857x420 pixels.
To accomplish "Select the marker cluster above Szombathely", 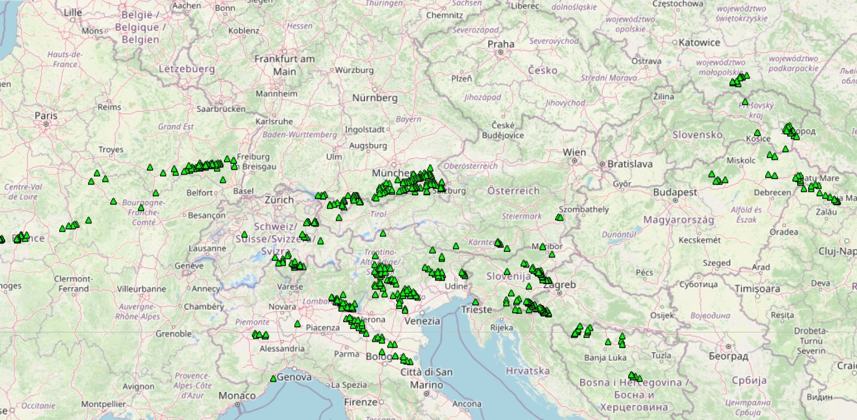I will click(559, 217).
